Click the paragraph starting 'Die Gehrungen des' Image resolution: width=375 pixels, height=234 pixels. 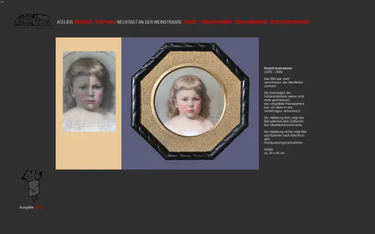[x=284, y=102]
